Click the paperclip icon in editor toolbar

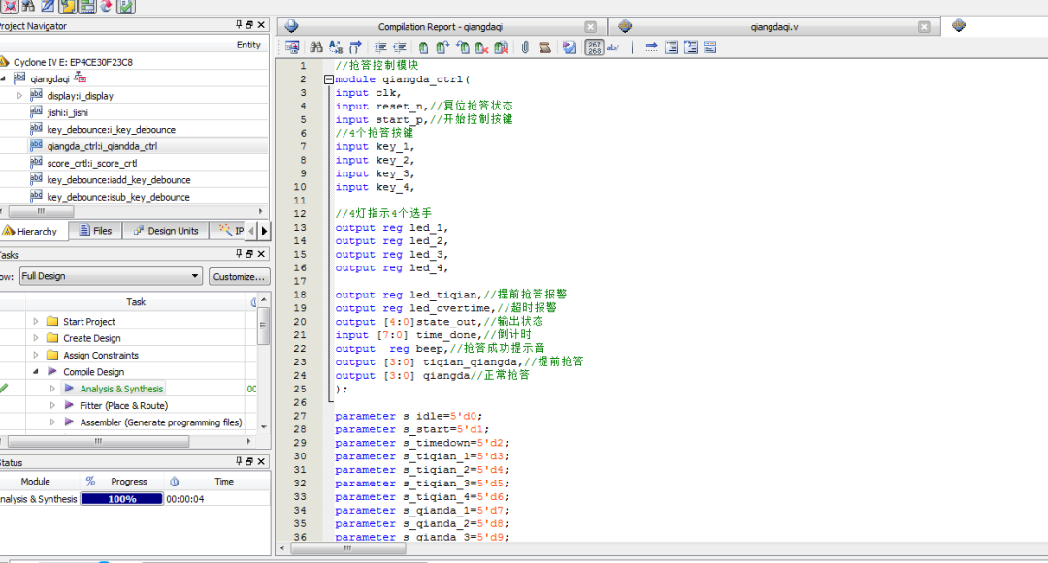(525, 47)
